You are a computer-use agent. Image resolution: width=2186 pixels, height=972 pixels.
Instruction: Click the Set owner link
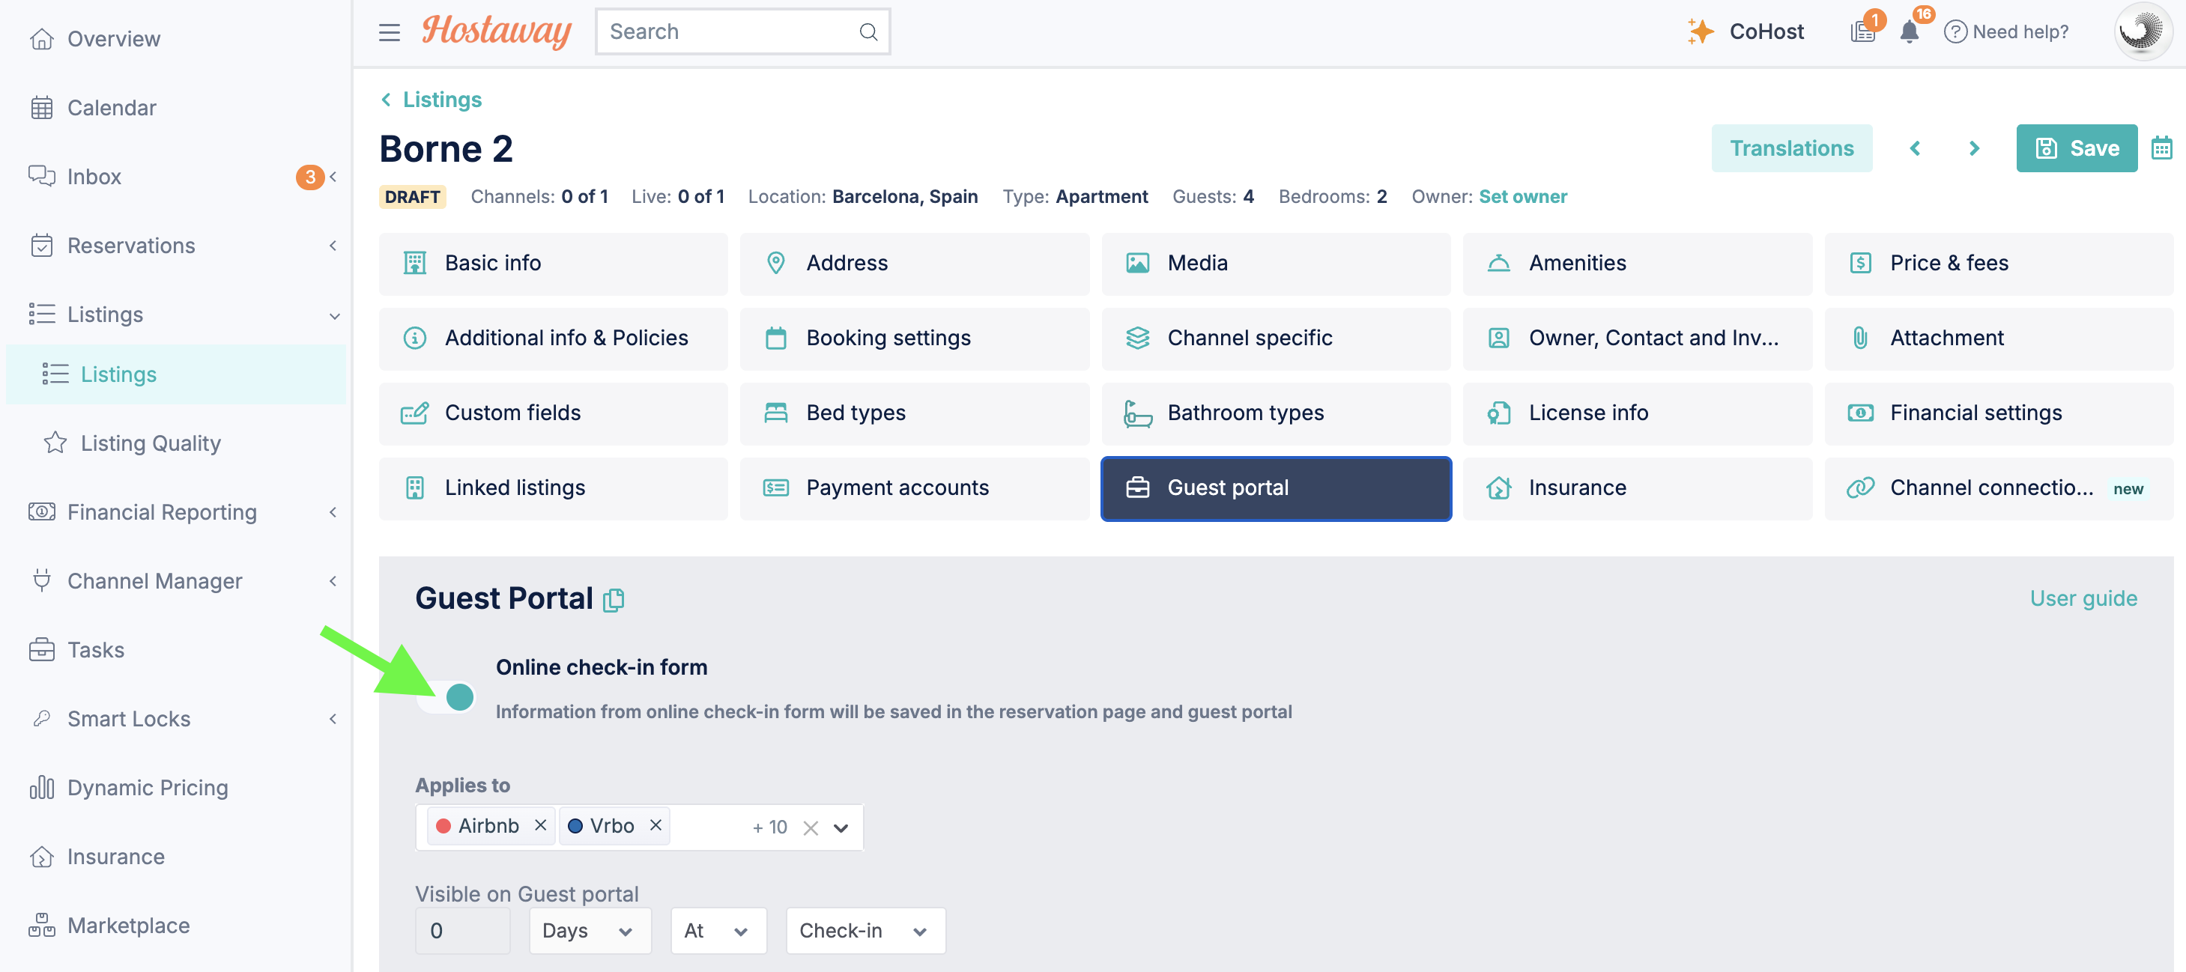(x=1522, y=197)
